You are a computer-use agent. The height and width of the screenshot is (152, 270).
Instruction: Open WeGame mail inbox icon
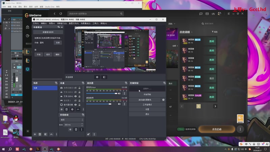(207, 14)
